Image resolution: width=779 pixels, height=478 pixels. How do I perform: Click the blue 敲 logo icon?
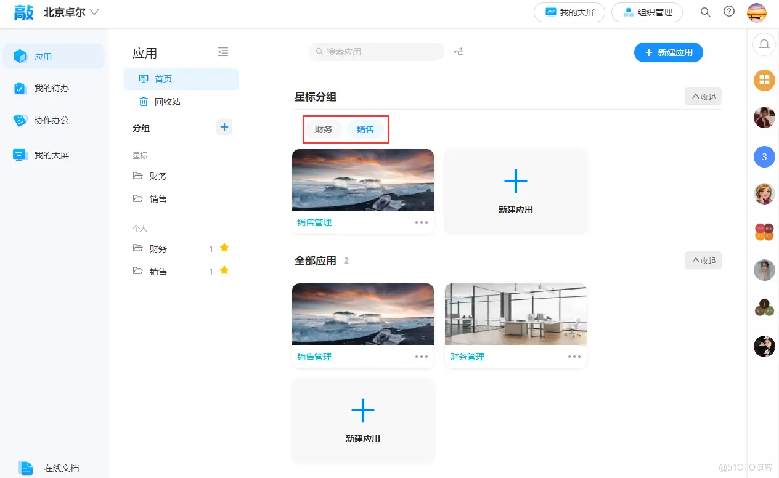point(23,12)
